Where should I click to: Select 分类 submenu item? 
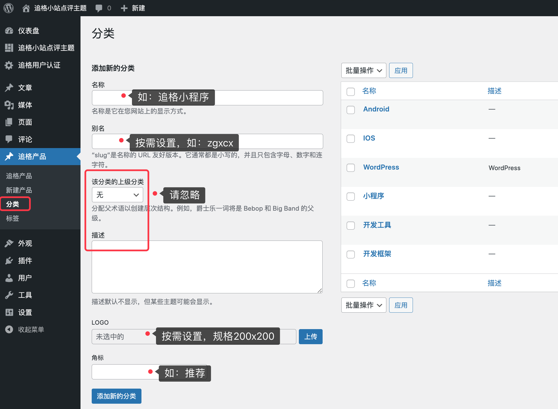click(x=13, y=204)
